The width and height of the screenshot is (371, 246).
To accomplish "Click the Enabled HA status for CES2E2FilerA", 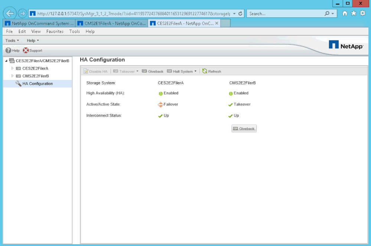I will (169, 93).
